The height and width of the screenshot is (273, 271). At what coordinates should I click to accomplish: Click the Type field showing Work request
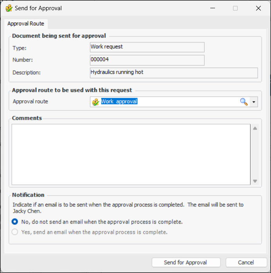(147, 47)
